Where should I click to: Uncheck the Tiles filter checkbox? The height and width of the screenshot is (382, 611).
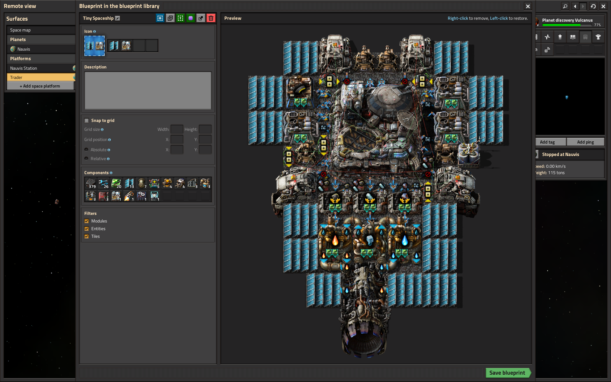87,237
